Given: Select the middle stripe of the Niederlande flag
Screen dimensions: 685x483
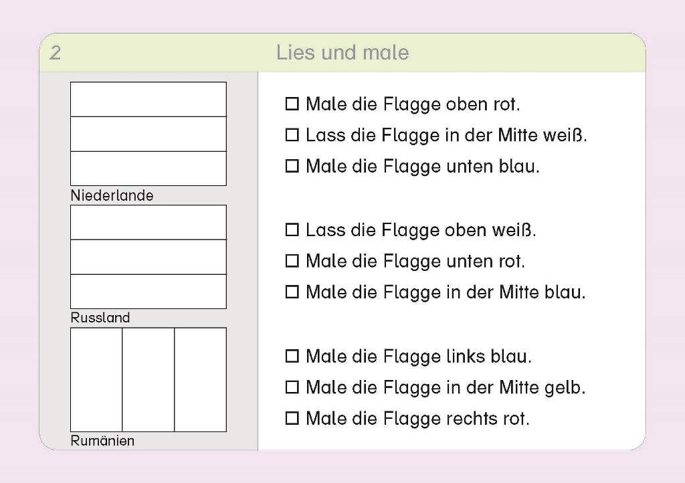Looking at the screenshot, I should pos(148,134).
